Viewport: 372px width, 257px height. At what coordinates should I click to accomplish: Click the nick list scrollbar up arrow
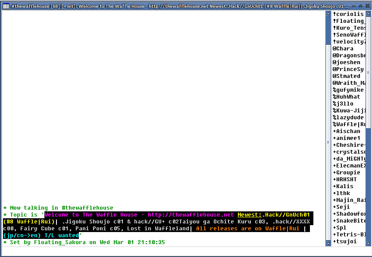(x=368, y=14)
